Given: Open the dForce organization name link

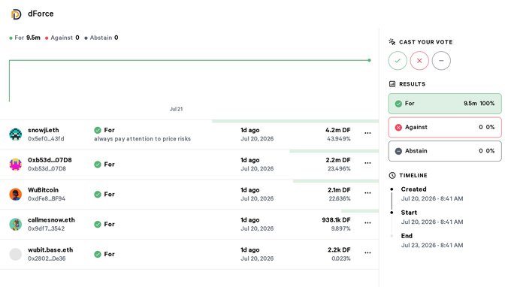Looking at the screenshot, I should coord(41,14).
